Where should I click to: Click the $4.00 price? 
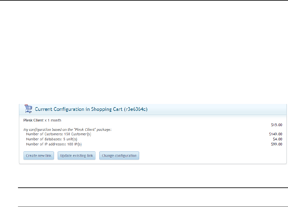[x=277, y=139]
